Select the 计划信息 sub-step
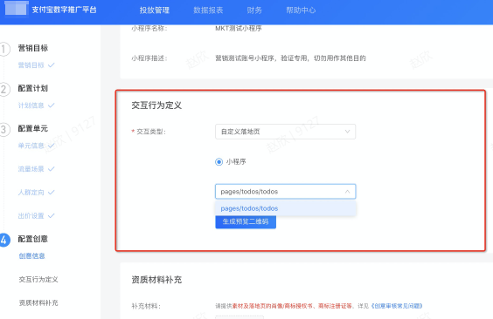 coord(31,105)
